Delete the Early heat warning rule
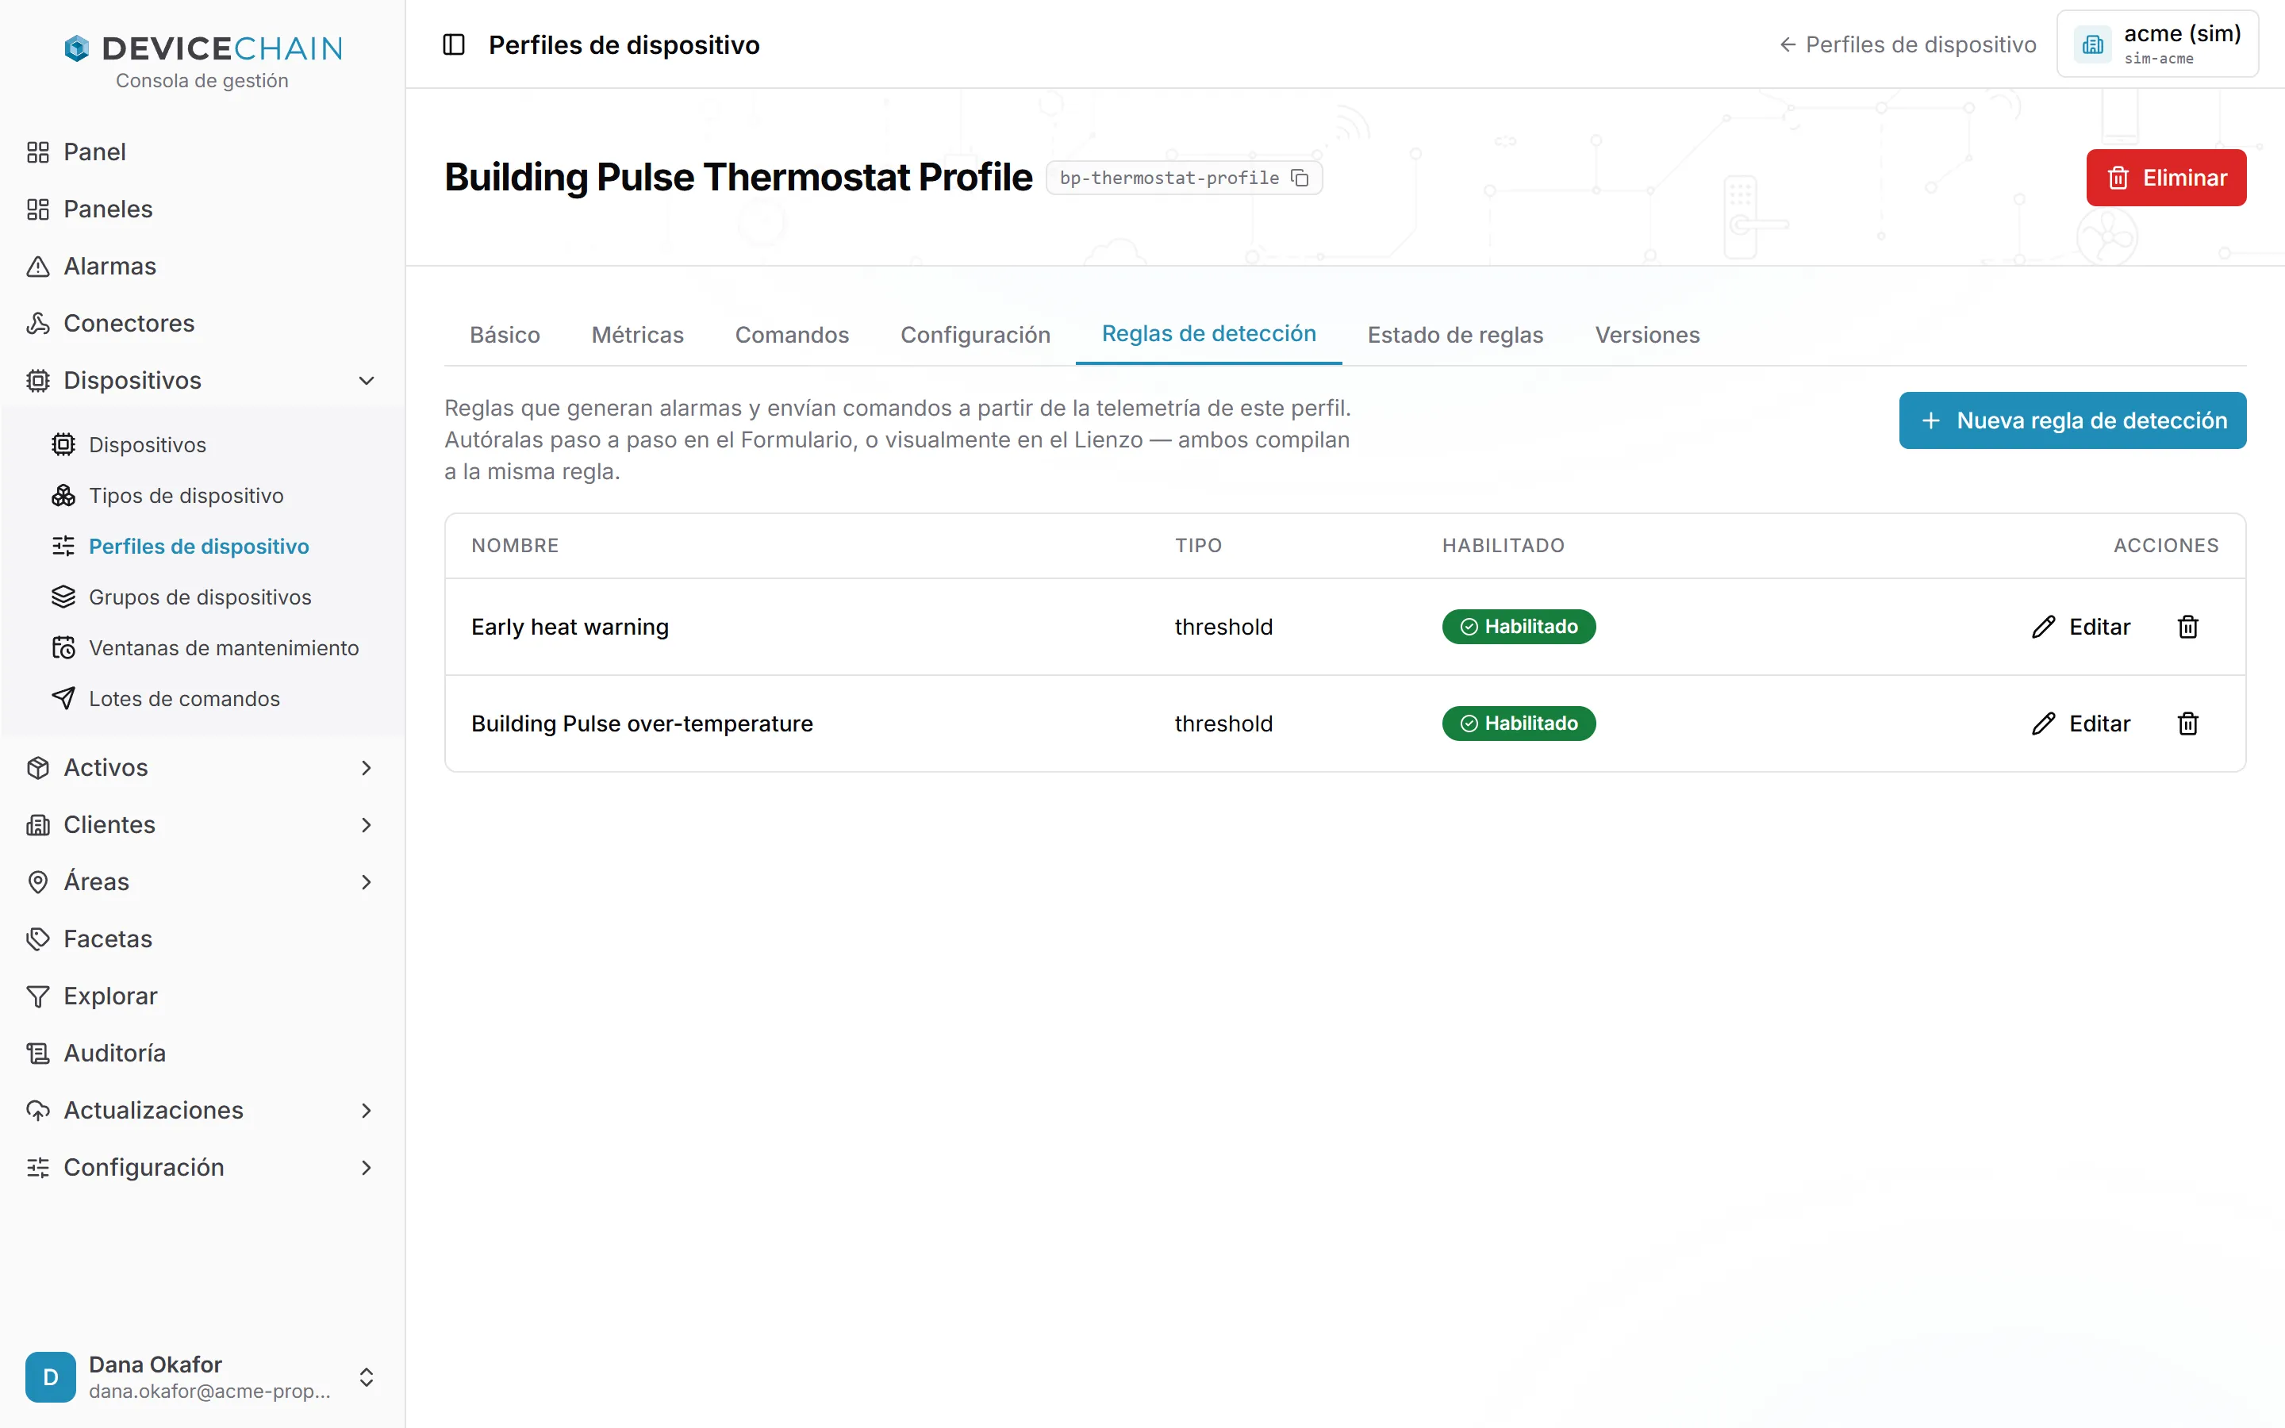Image resolution: width=2285 pixels, height=1428 pixels. click(2187, 626)
